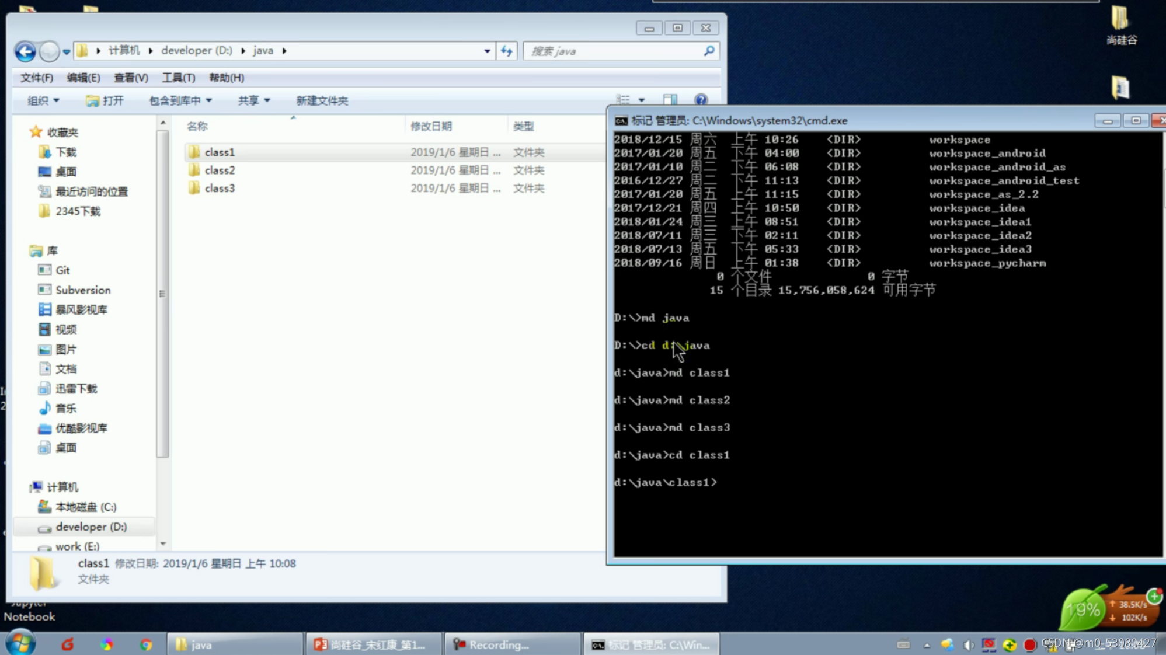The height and width of the screenshot is (655, 1166).
Task: Click the Windows Start orb
Action: (20, 643)
